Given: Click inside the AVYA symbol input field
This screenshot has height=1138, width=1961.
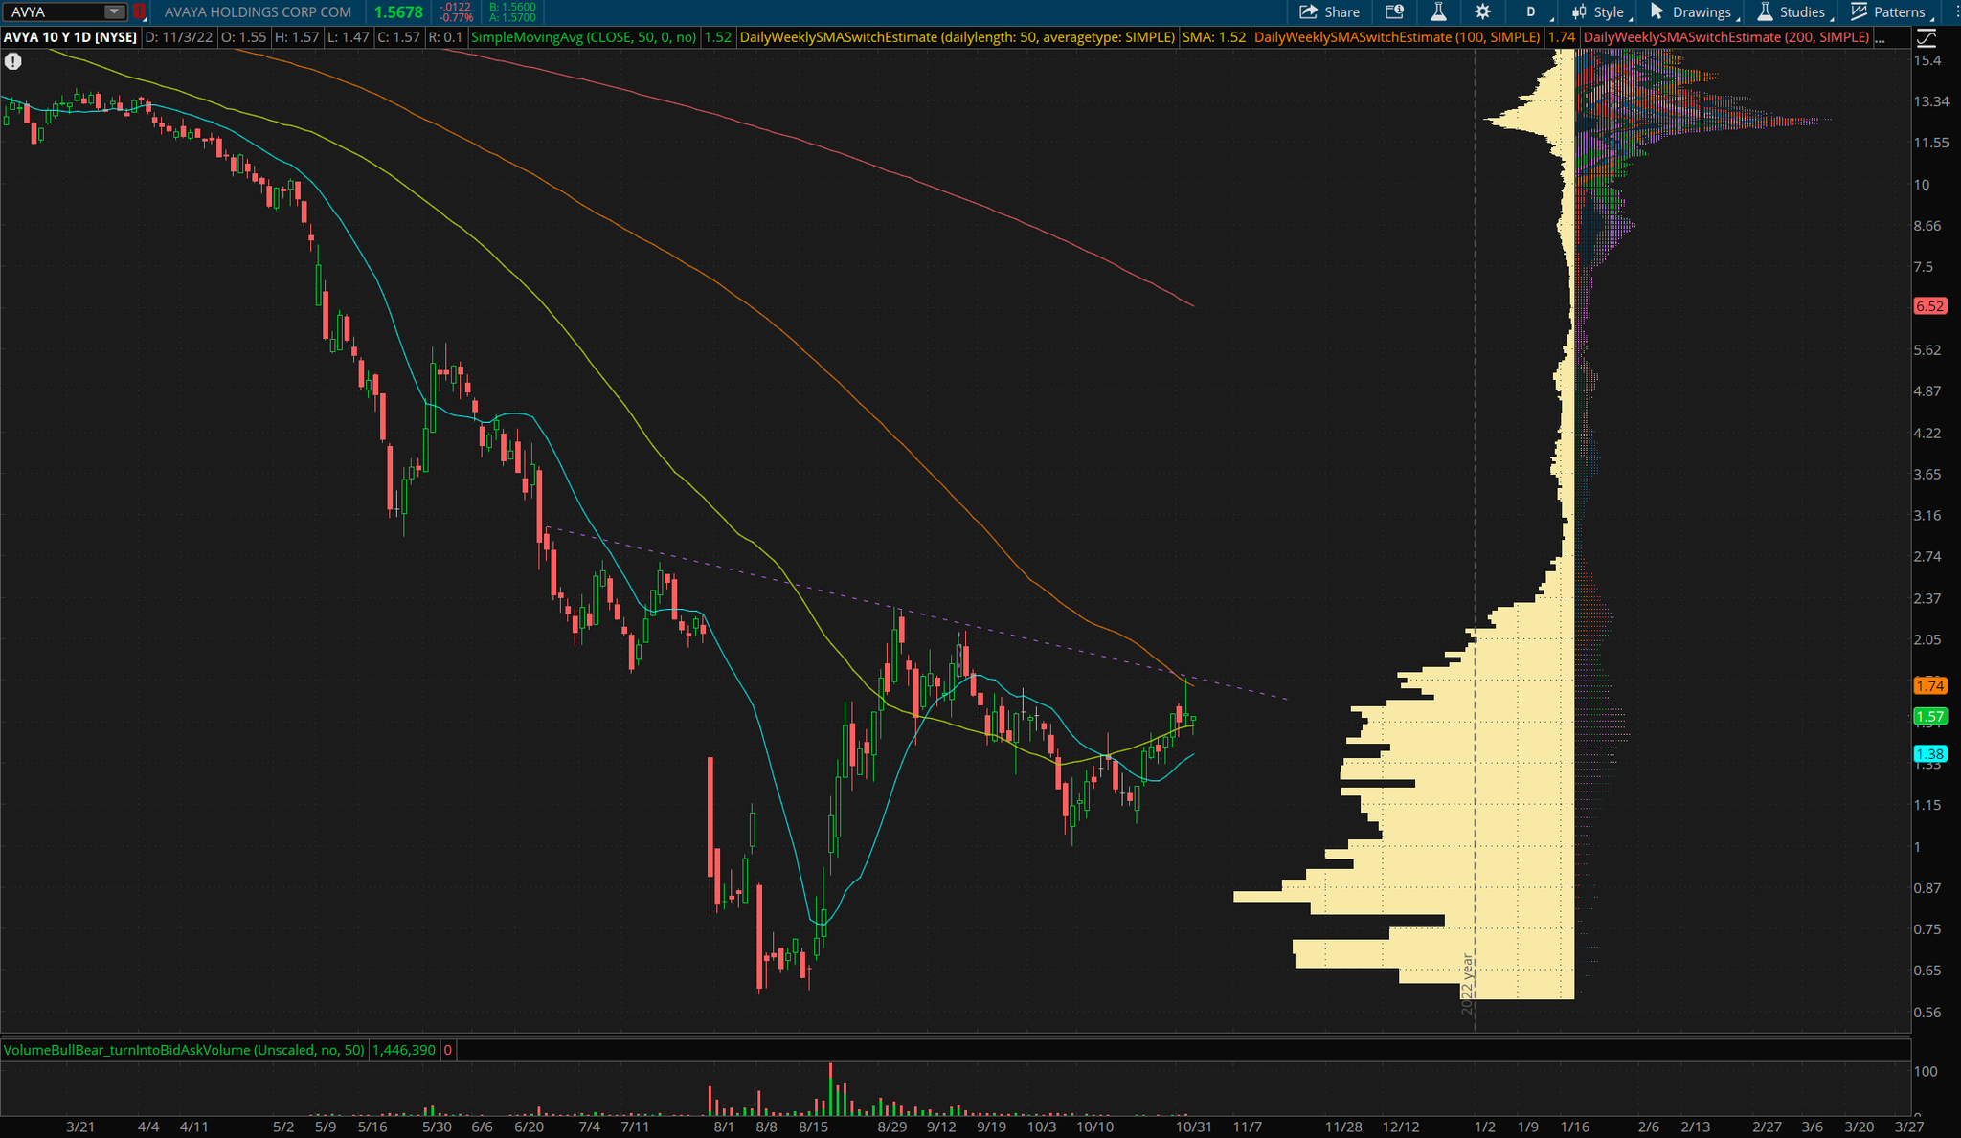Looking at the screenshot, I should (x=53, y=11).
